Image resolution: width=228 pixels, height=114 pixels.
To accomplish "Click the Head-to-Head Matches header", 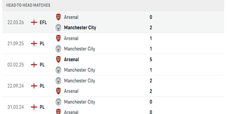I will point(28,5).
